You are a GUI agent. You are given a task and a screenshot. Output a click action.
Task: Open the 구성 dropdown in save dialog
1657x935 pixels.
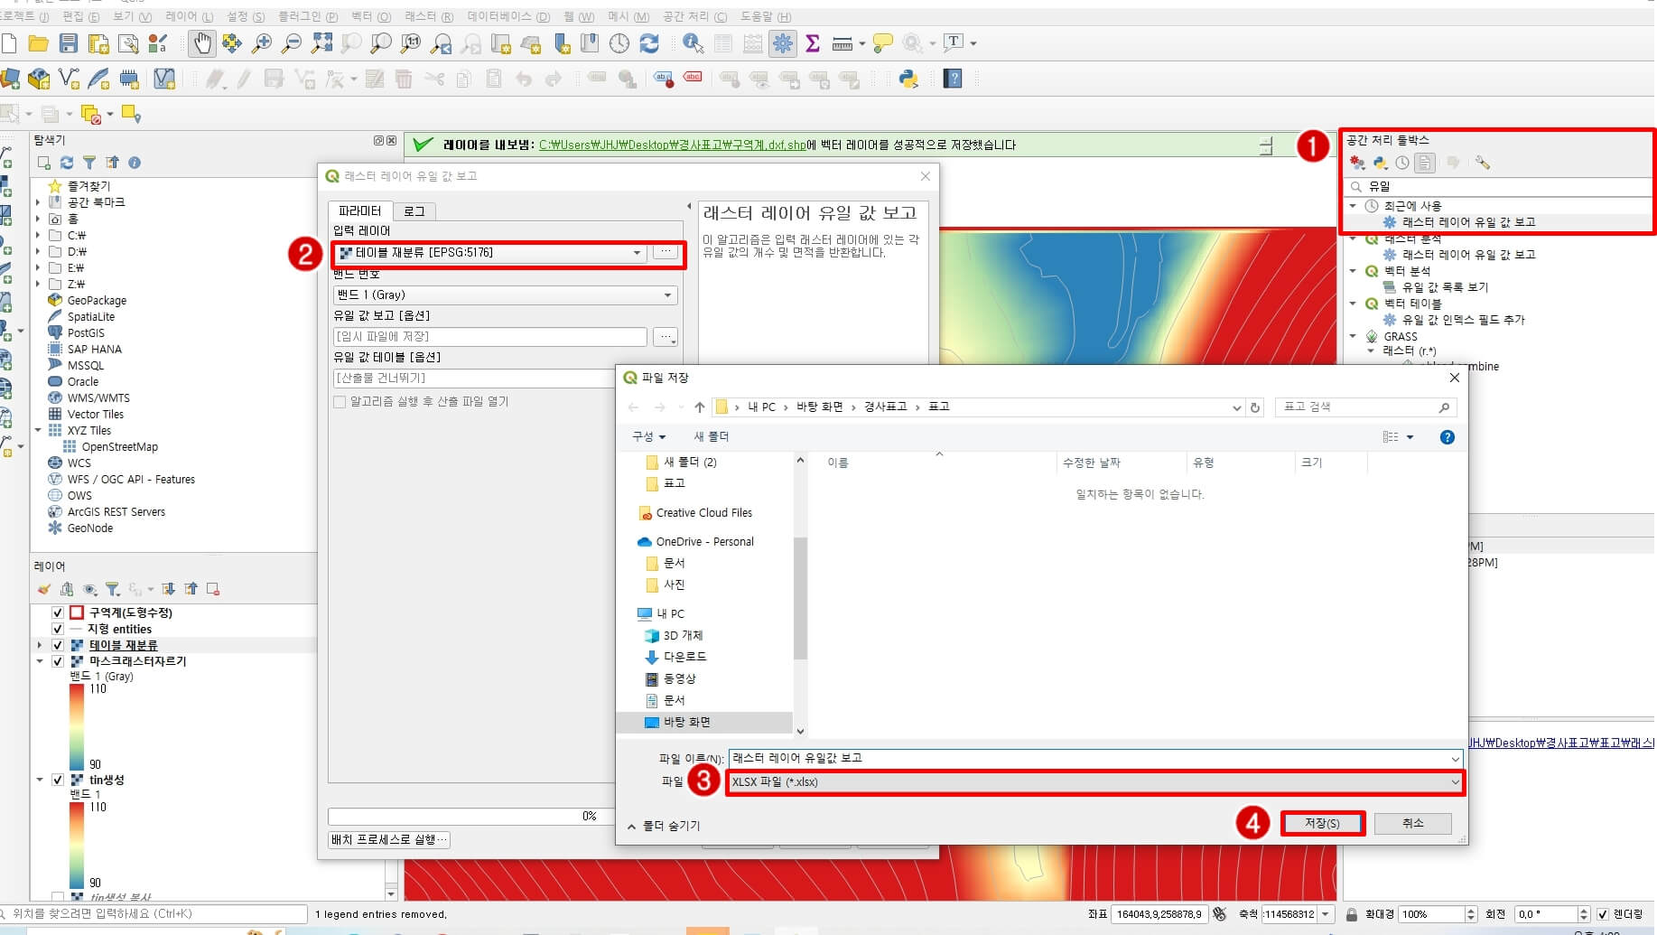[648, 437]
